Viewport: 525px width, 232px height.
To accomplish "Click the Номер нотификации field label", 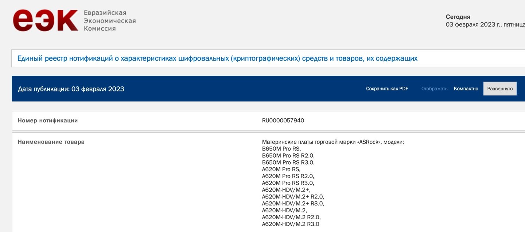I will (x=48, y=121).
